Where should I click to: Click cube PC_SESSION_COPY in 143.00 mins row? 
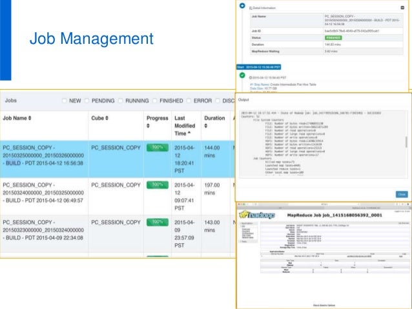click(x=116, y=223)
